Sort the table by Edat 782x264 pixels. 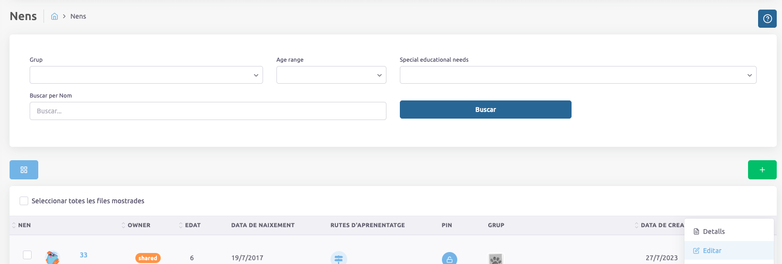coord(181,225)
